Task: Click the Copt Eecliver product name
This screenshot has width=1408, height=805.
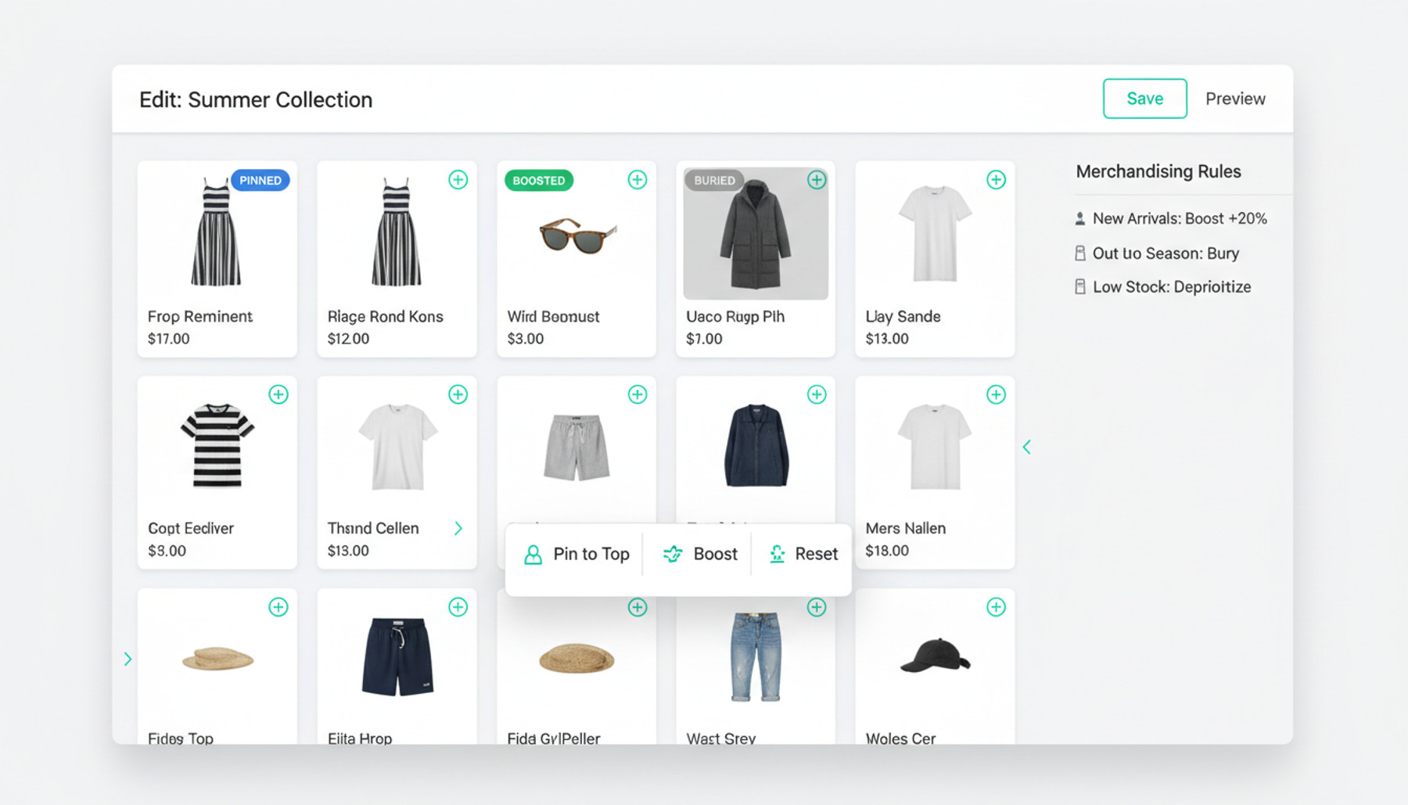Action: pyautogui.click(x=191, y=529)
